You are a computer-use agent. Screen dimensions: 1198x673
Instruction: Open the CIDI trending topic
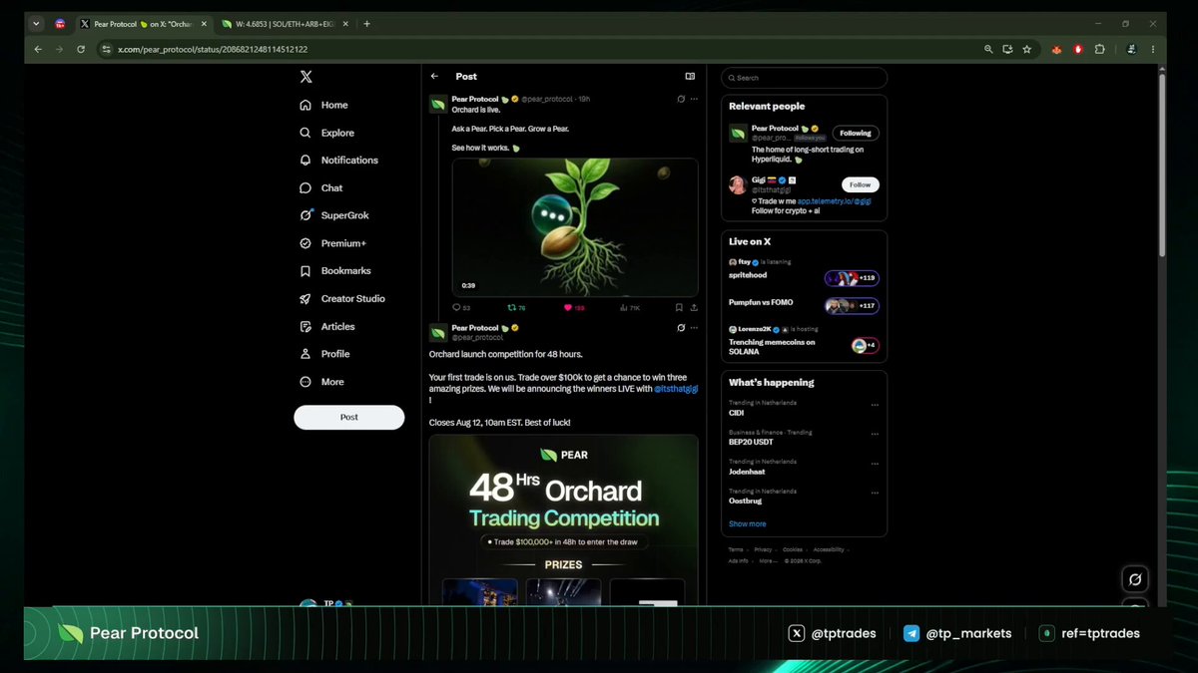(x=737, y=413)
